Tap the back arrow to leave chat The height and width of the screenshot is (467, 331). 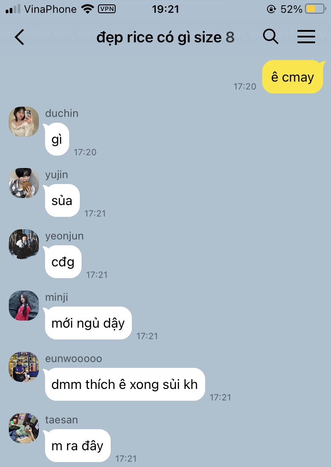coord(19,37)
